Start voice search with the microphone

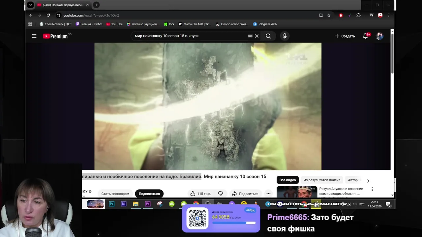(285, 36)
